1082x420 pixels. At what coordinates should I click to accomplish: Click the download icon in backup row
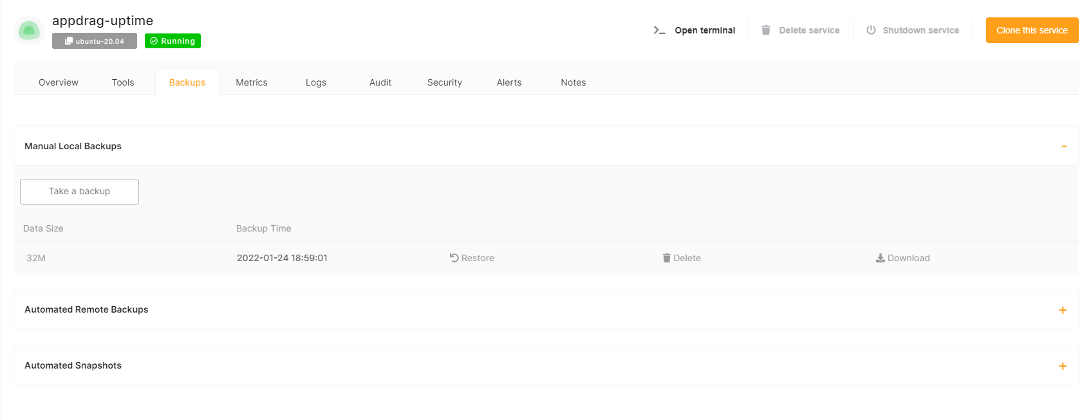880,258
